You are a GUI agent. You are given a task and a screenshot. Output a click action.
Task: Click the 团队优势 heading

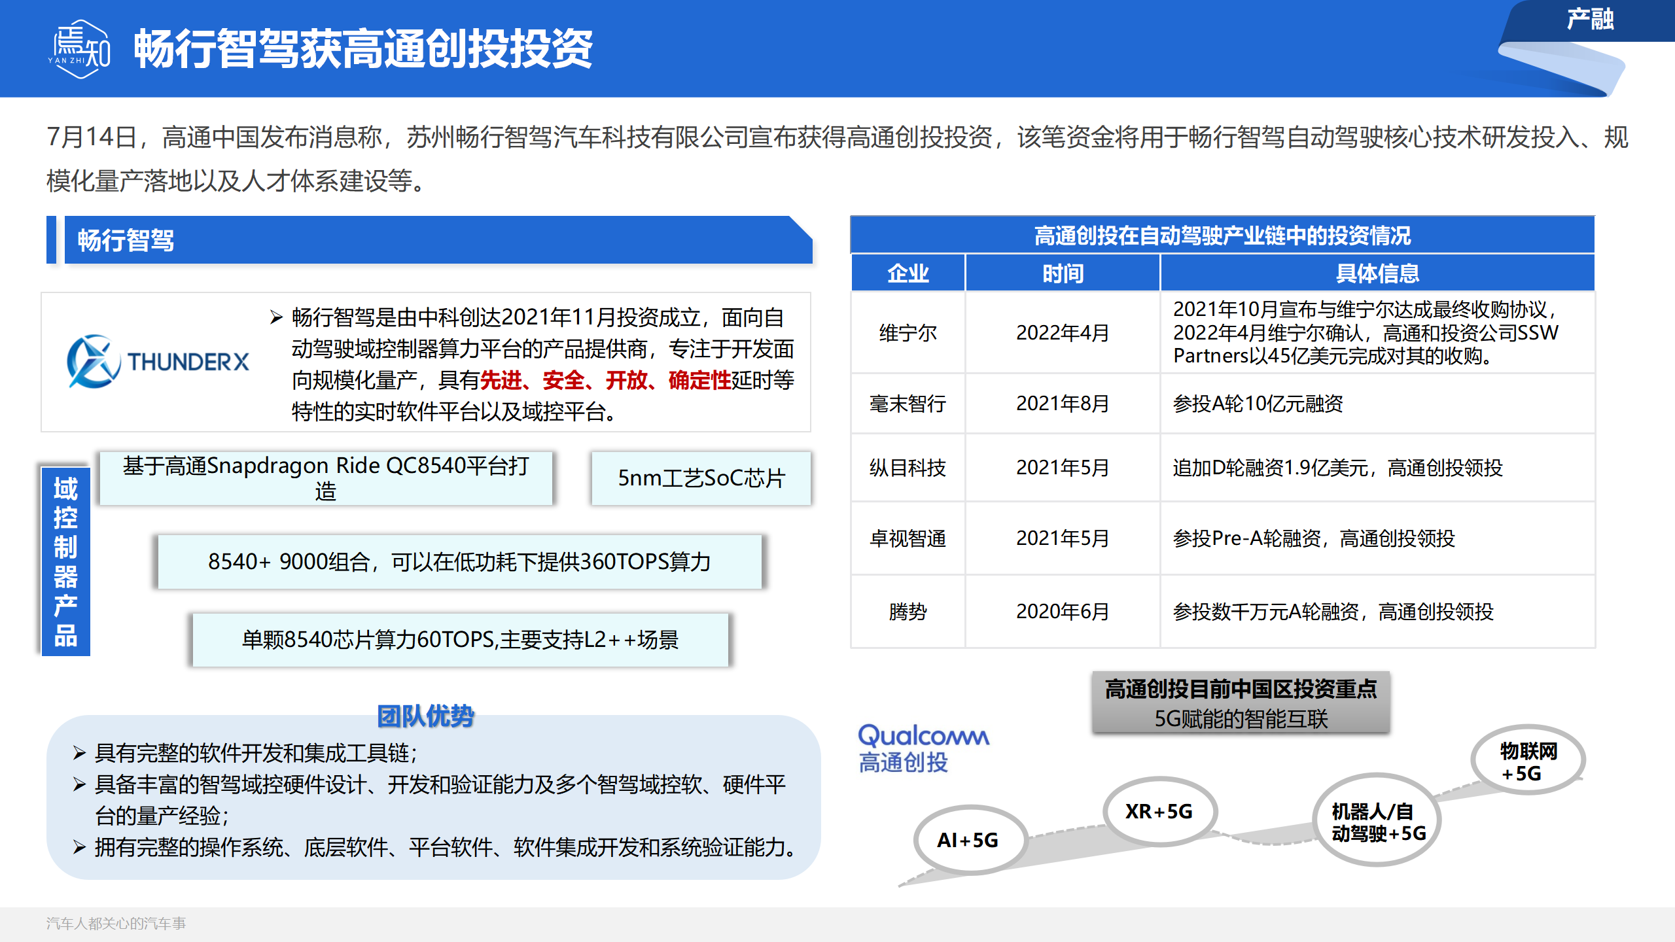coord(425,716)
